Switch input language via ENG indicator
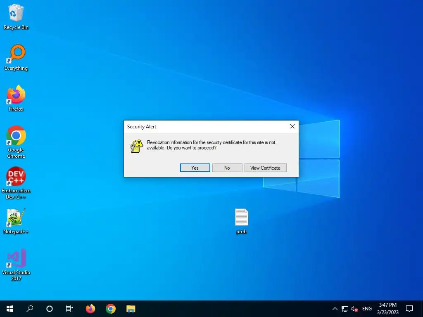The image size is (423, 317). 367,309
